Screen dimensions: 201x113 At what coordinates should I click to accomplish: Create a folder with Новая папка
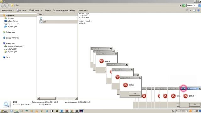[x=83, y=10]
